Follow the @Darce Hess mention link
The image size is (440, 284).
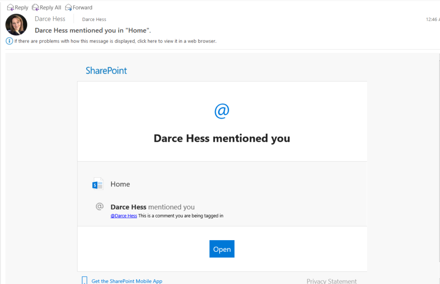[x=124, y=216]
